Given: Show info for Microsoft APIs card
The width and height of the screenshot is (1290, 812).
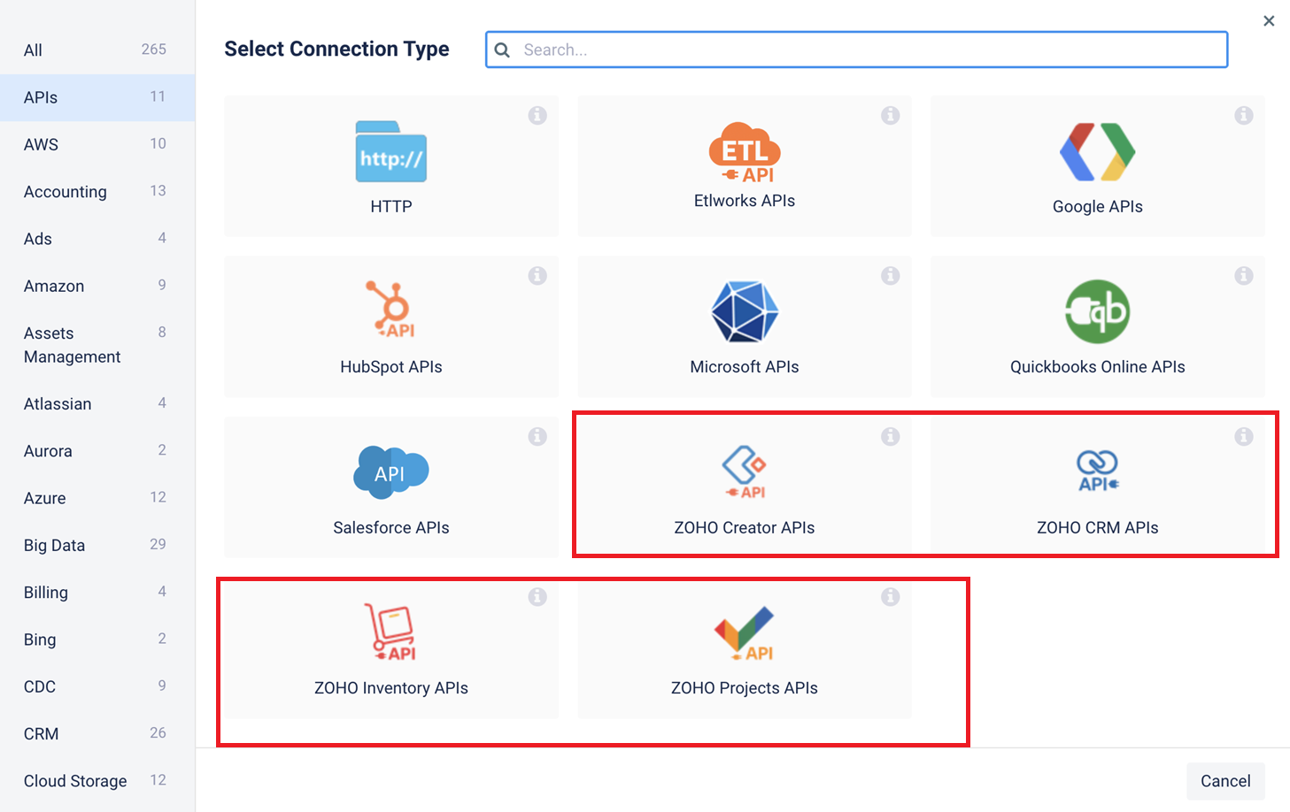Looking at the screenshot, I should (891, 276).
